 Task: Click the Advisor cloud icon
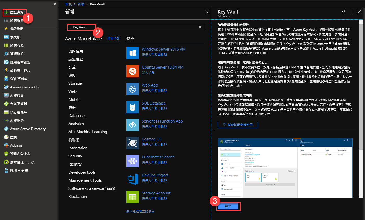point(6,145)
